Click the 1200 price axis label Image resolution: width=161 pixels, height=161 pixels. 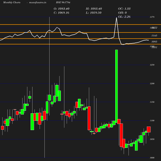point(152,83)
